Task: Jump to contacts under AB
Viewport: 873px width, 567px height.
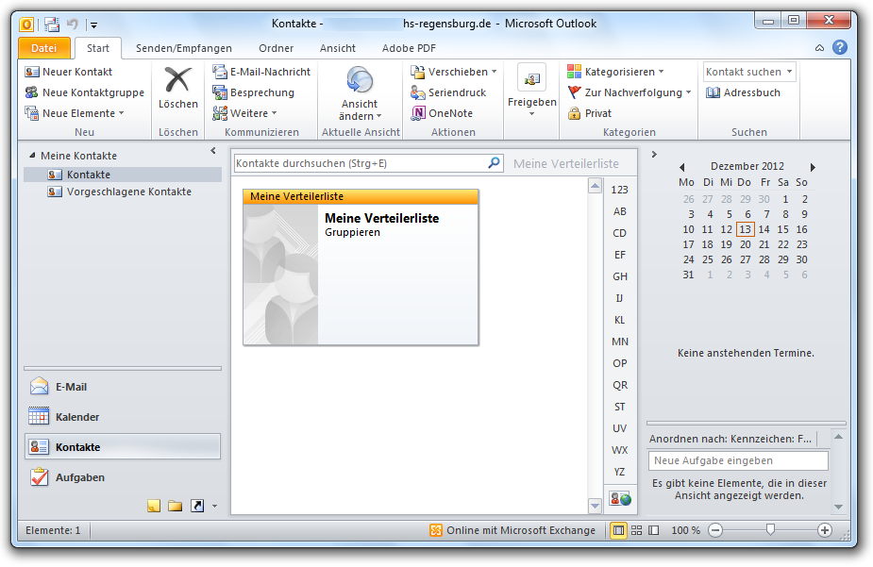Action: pyautogui.click(x=620, y=211)
